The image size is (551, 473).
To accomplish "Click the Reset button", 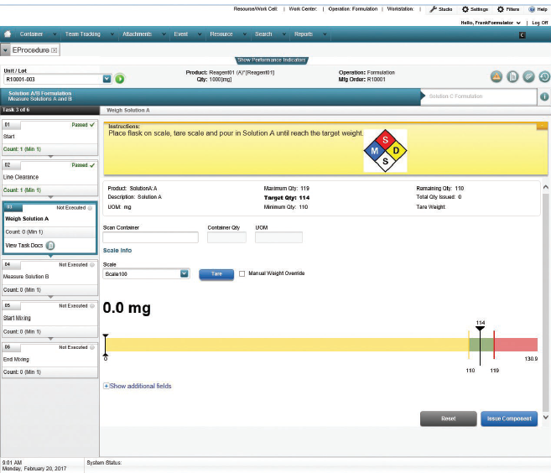I will (449, 418).
